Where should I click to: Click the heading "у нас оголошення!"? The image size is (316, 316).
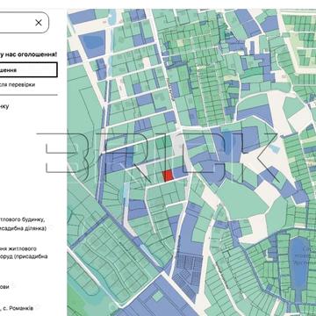pos(28,54)
